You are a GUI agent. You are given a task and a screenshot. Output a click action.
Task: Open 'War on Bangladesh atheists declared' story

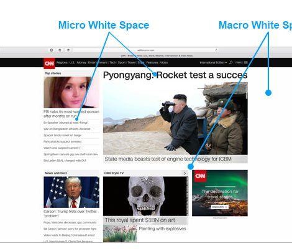pyautogui.click(x=67, y=129)
